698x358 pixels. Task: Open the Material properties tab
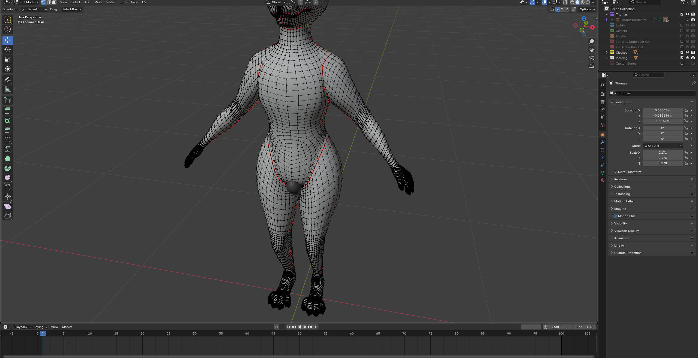pyautogui.click(x=603, y=180)
